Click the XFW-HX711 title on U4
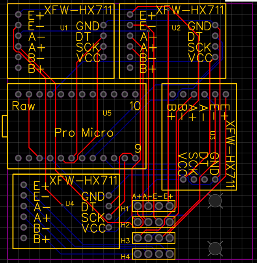 (x=84, y=181)
